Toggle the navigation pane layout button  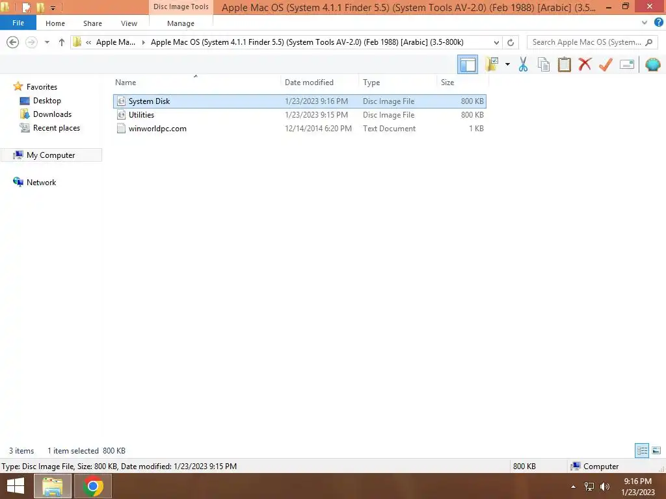click(468, 64)
